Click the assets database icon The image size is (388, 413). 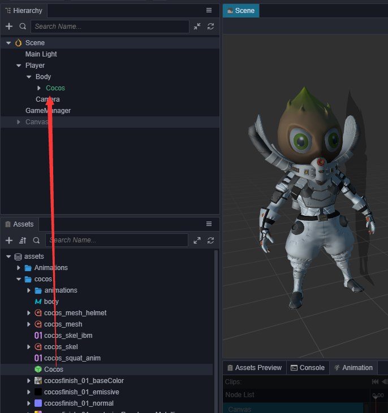pos(18,257)
